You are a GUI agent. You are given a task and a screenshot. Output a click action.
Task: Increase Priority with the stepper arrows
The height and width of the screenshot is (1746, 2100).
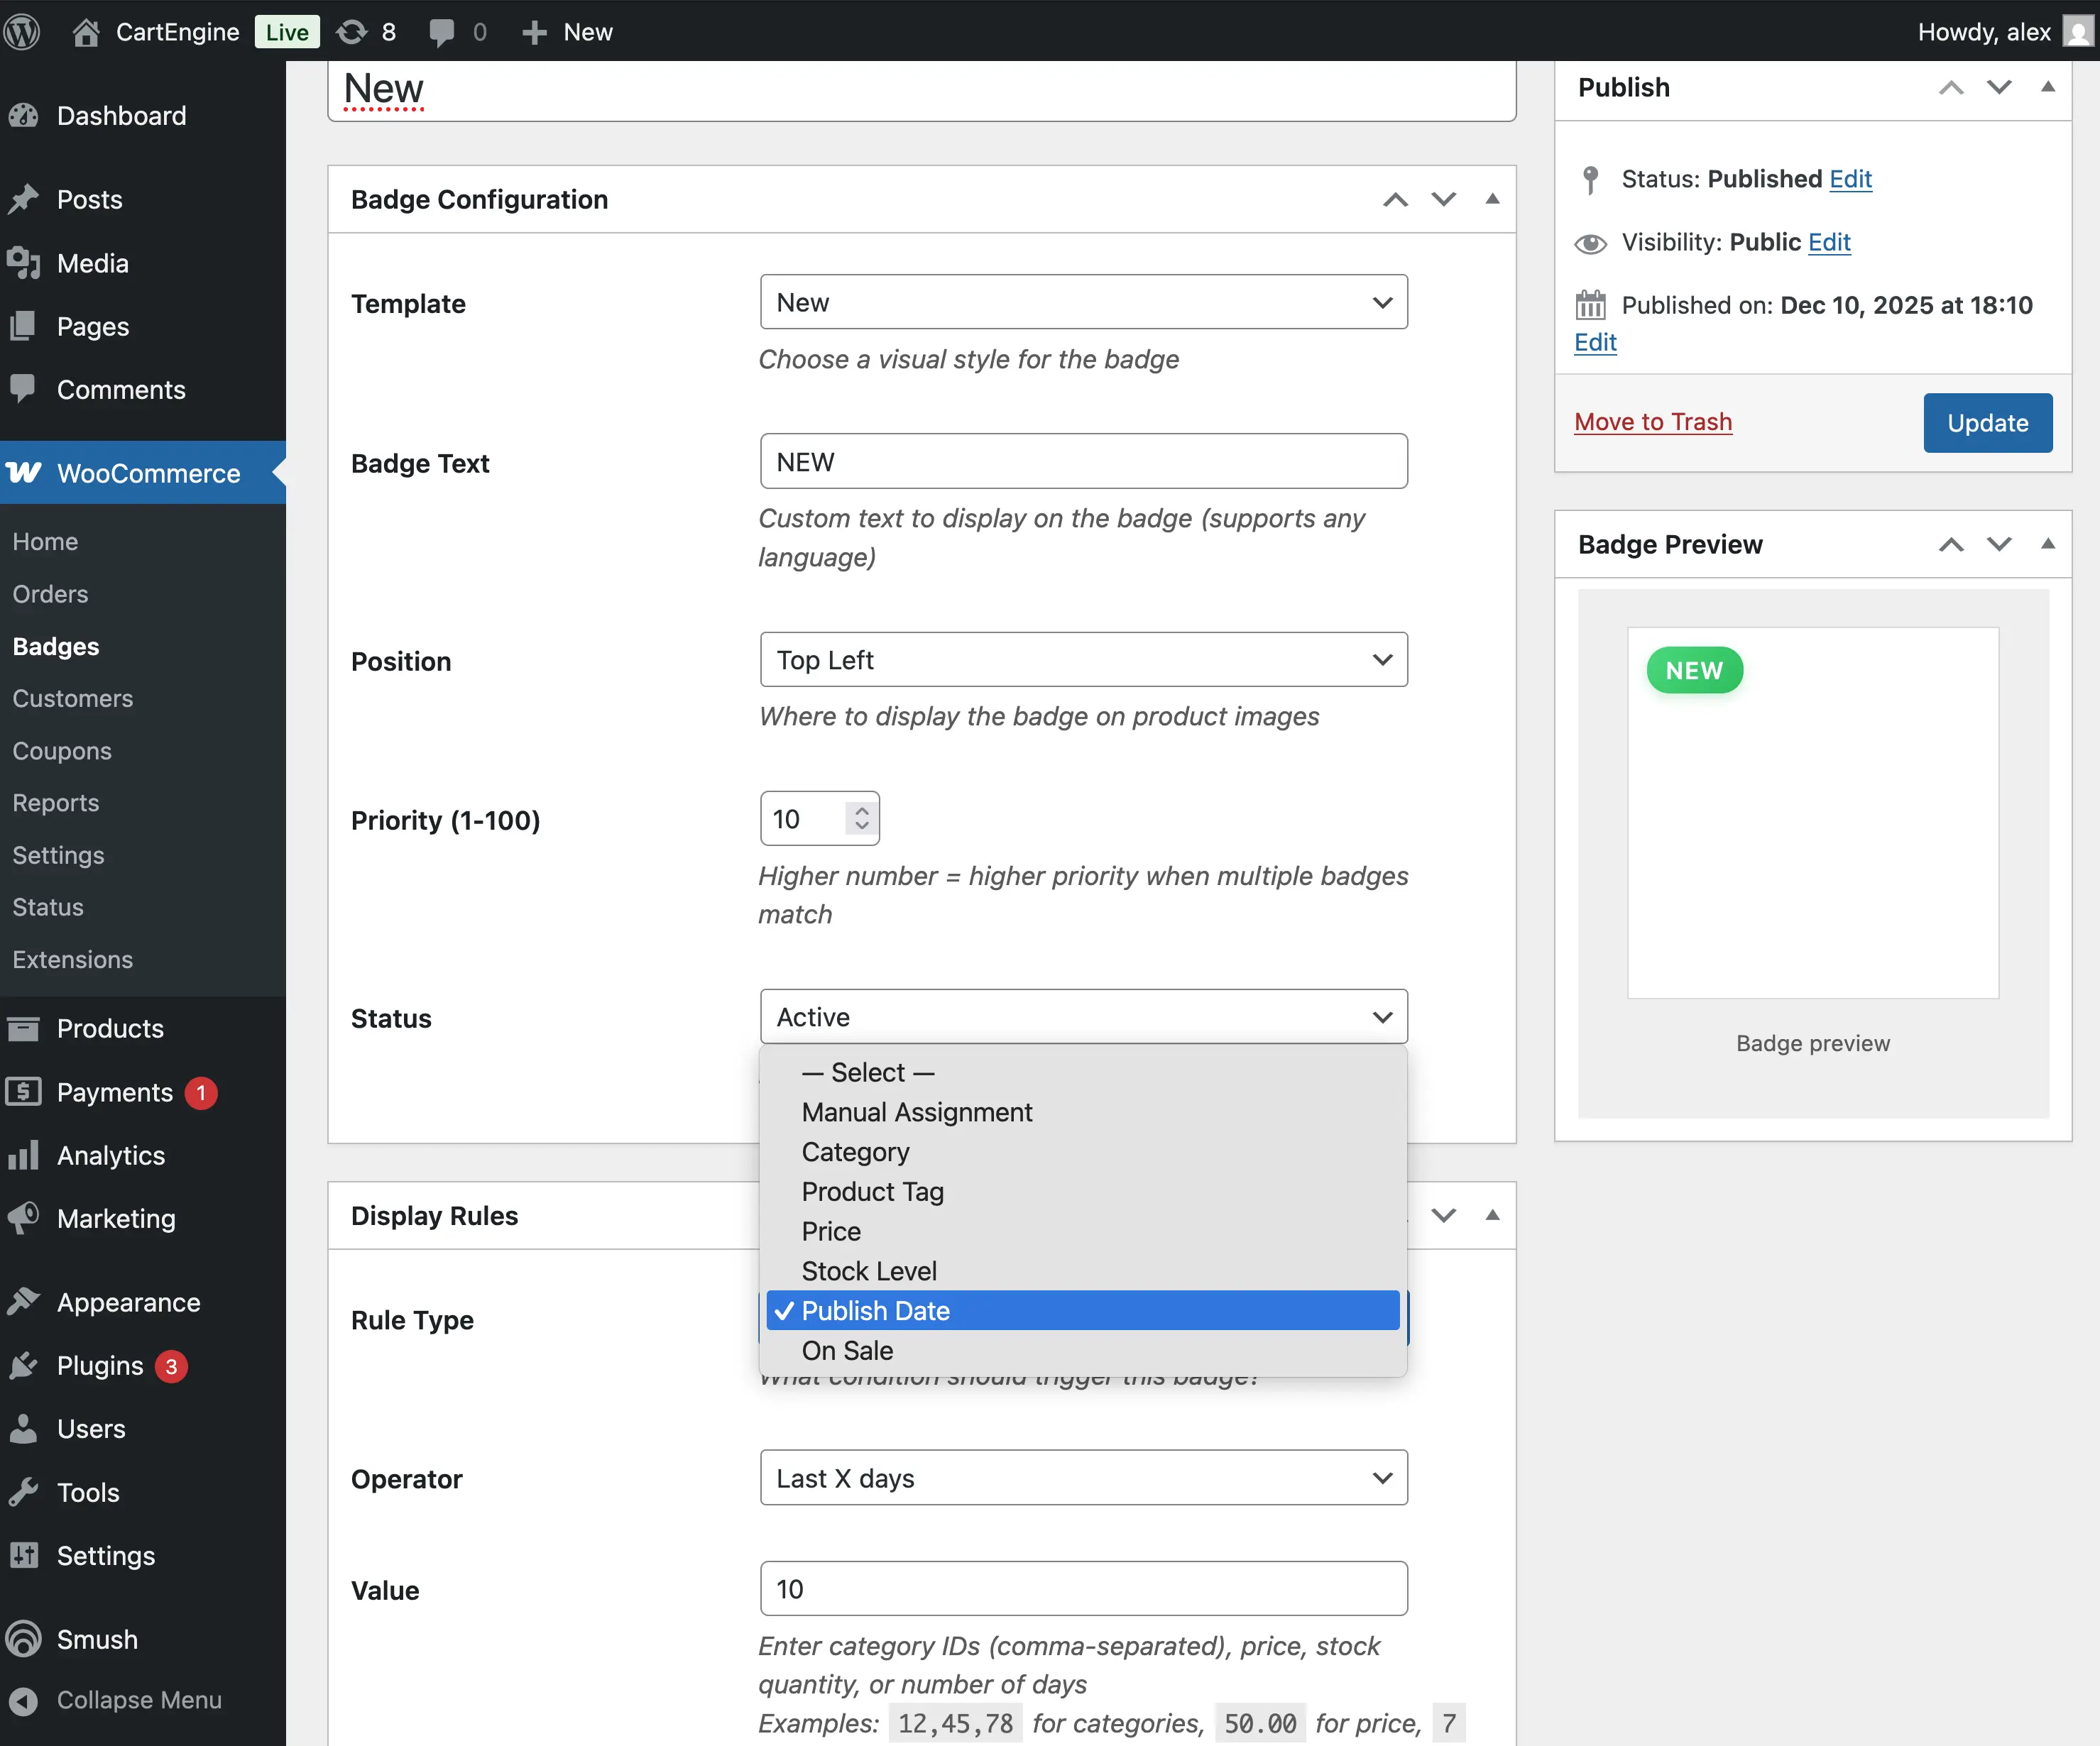[x=862, y=811]
